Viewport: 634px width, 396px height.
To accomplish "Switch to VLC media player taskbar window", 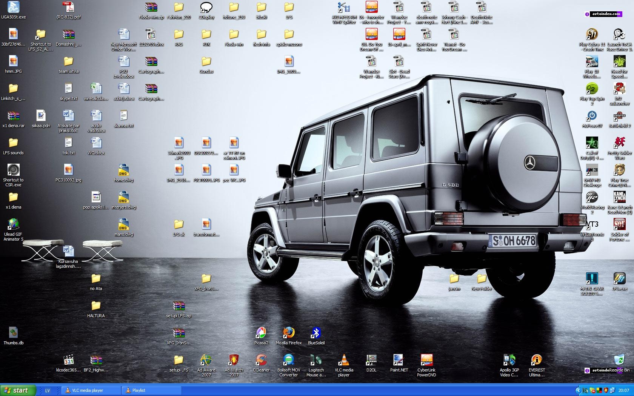I will [91, 390].
